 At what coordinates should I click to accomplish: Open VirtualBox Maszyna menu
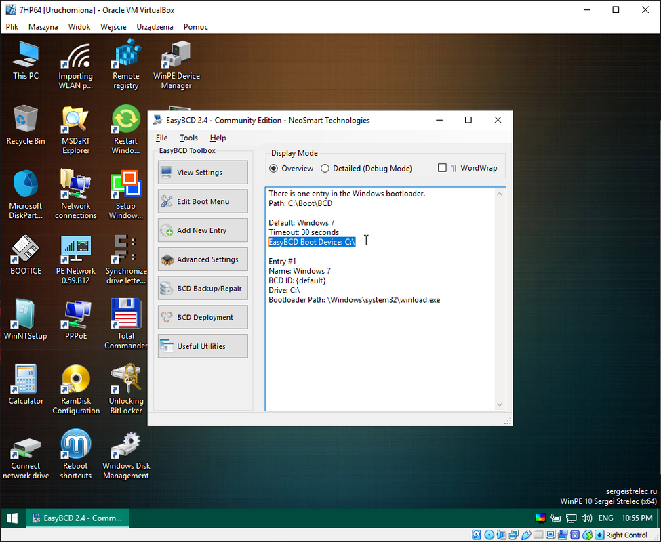coord(43,27)
